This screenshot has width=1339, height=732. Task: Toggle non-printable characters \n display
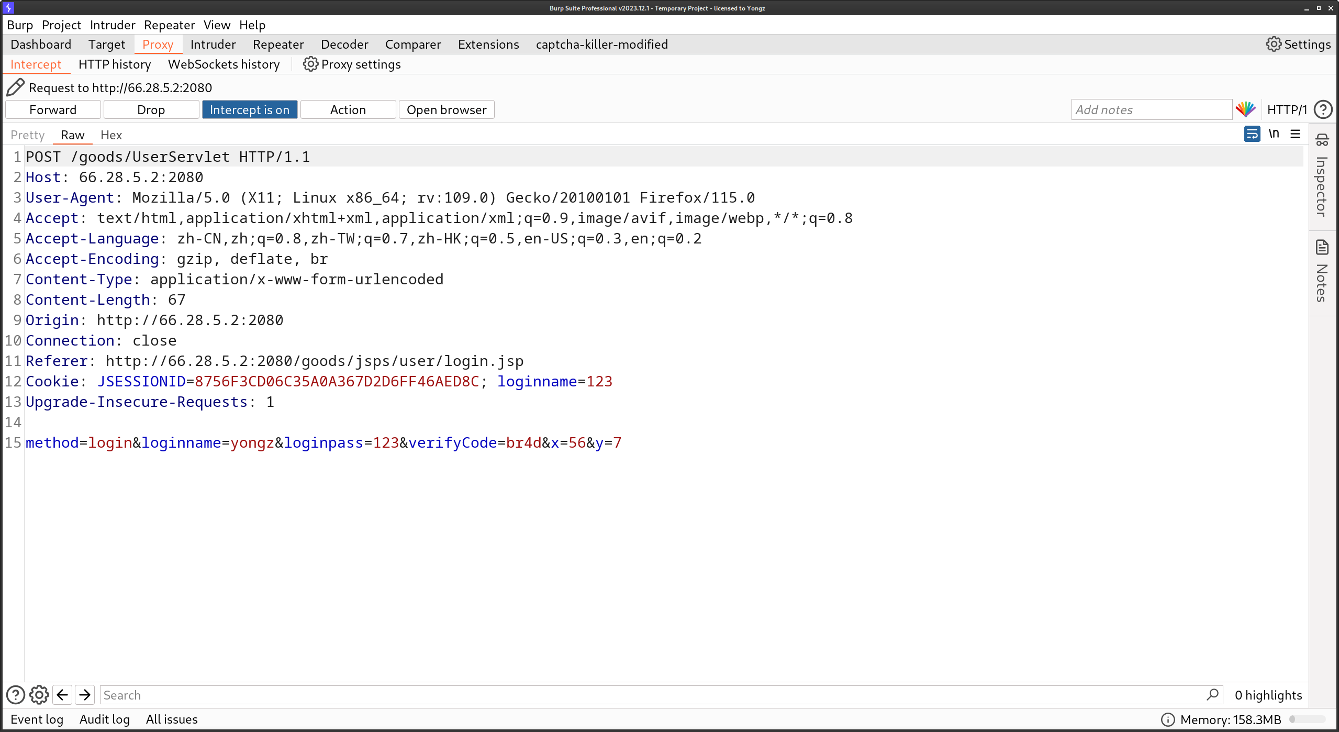coord(1274,134)
